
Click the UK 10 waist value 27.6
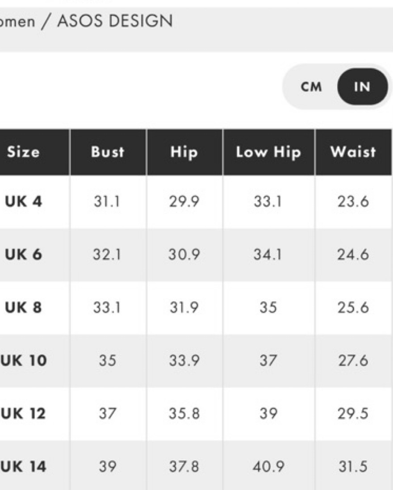353,360
